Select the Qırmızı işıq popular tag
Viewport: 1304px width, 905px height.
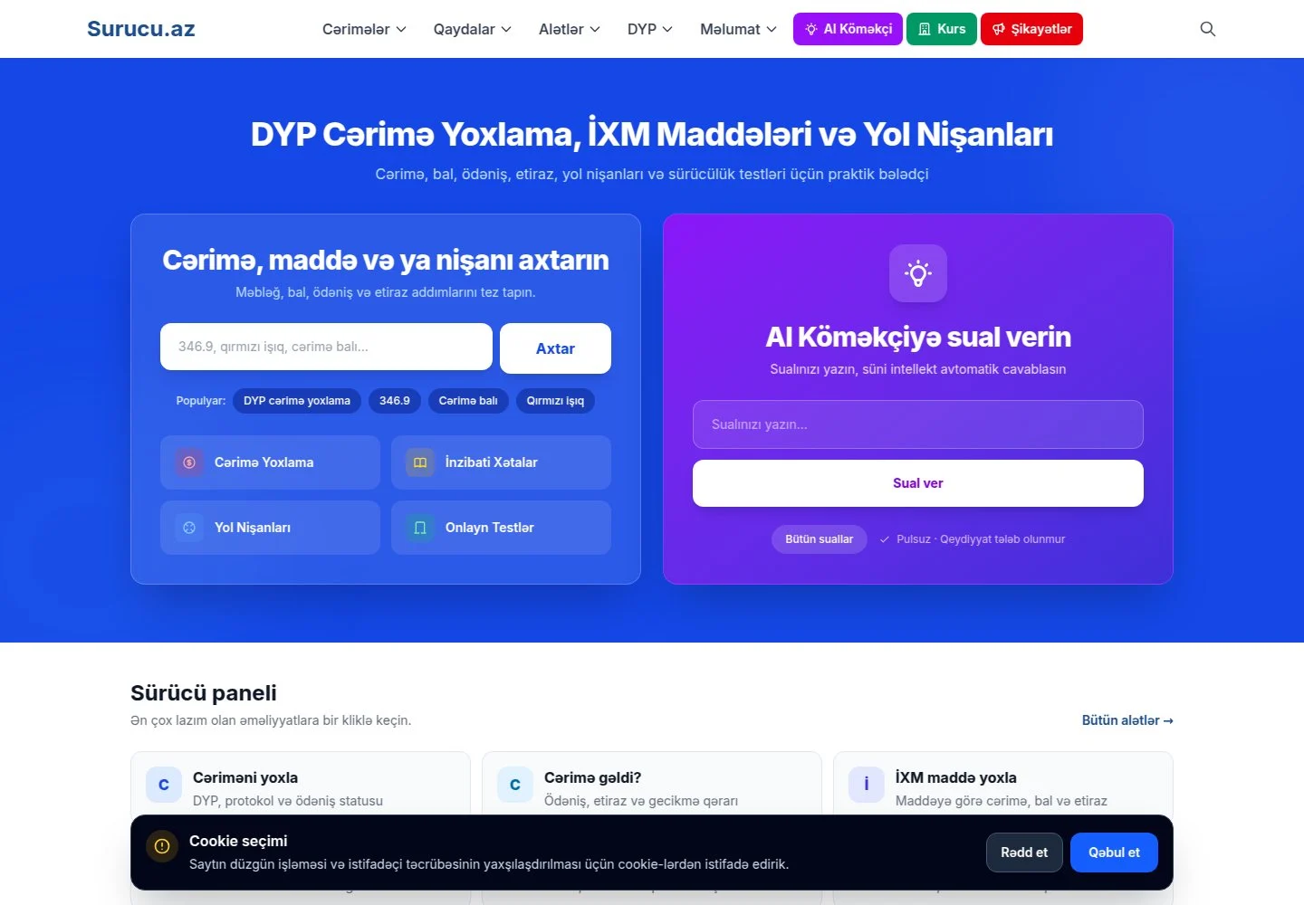[555, 401]
